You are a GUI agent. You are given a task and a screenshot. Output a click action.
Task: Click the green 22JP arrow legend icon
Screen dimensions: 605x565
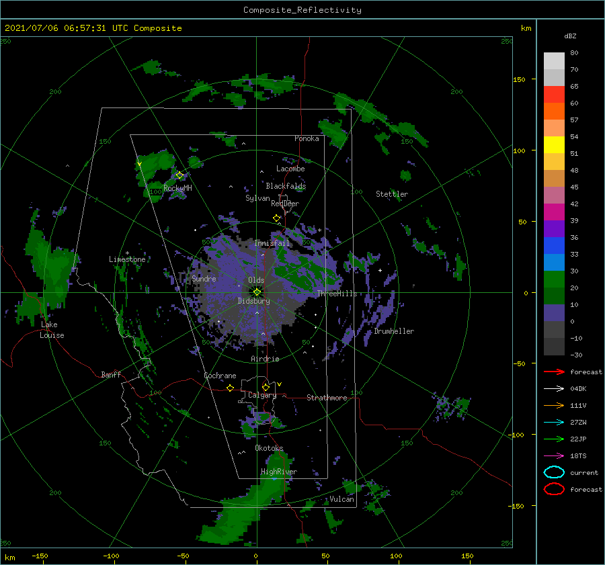coord(554,439)
